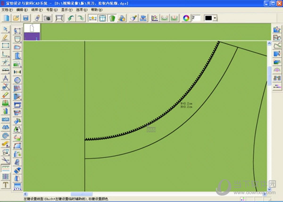Click the camera icon in top toolbar
This screenshot has height=202, width=283.
tap(47, 18)
